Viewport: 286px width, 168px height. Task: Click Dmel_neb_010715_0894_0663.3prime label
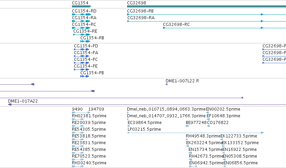click(166, 109)
